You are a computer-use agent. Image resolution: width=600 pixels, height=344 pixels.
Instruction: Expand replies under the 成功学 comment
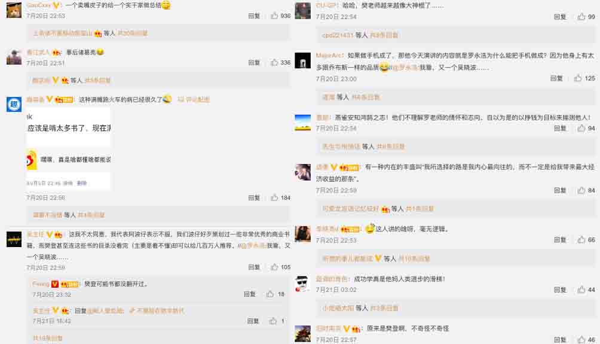pos(384,308)
